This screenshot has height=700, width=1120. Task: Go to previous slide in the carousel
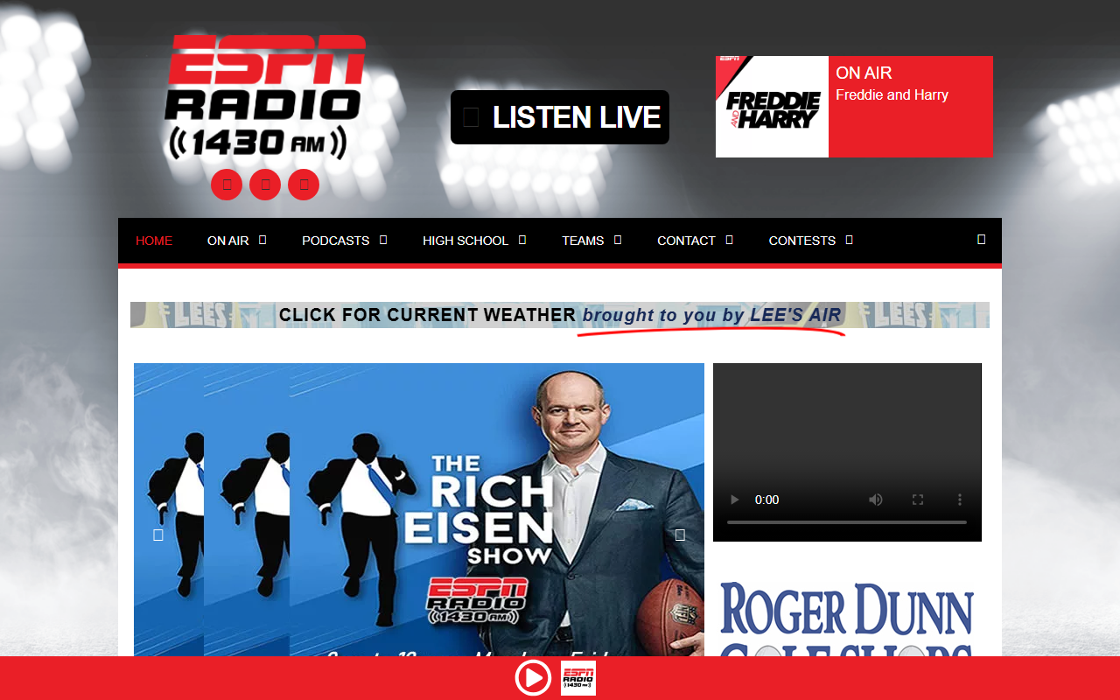158,535
